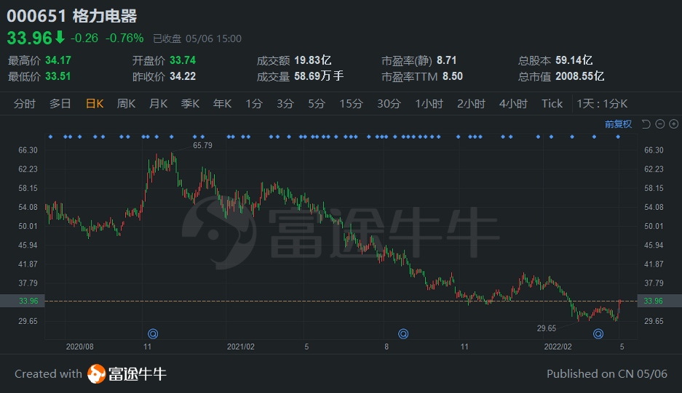Click the green down arrow icon
Screen dimensions: 682x393
coord(60,37)
